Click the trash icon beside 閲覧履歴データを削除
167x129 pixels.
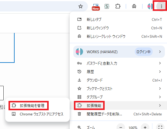tap(79, 114)
